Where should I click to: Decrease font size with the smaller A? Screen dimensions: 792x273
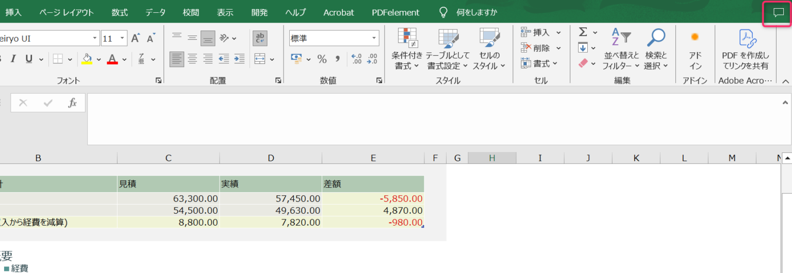click(x=151, y=39)
